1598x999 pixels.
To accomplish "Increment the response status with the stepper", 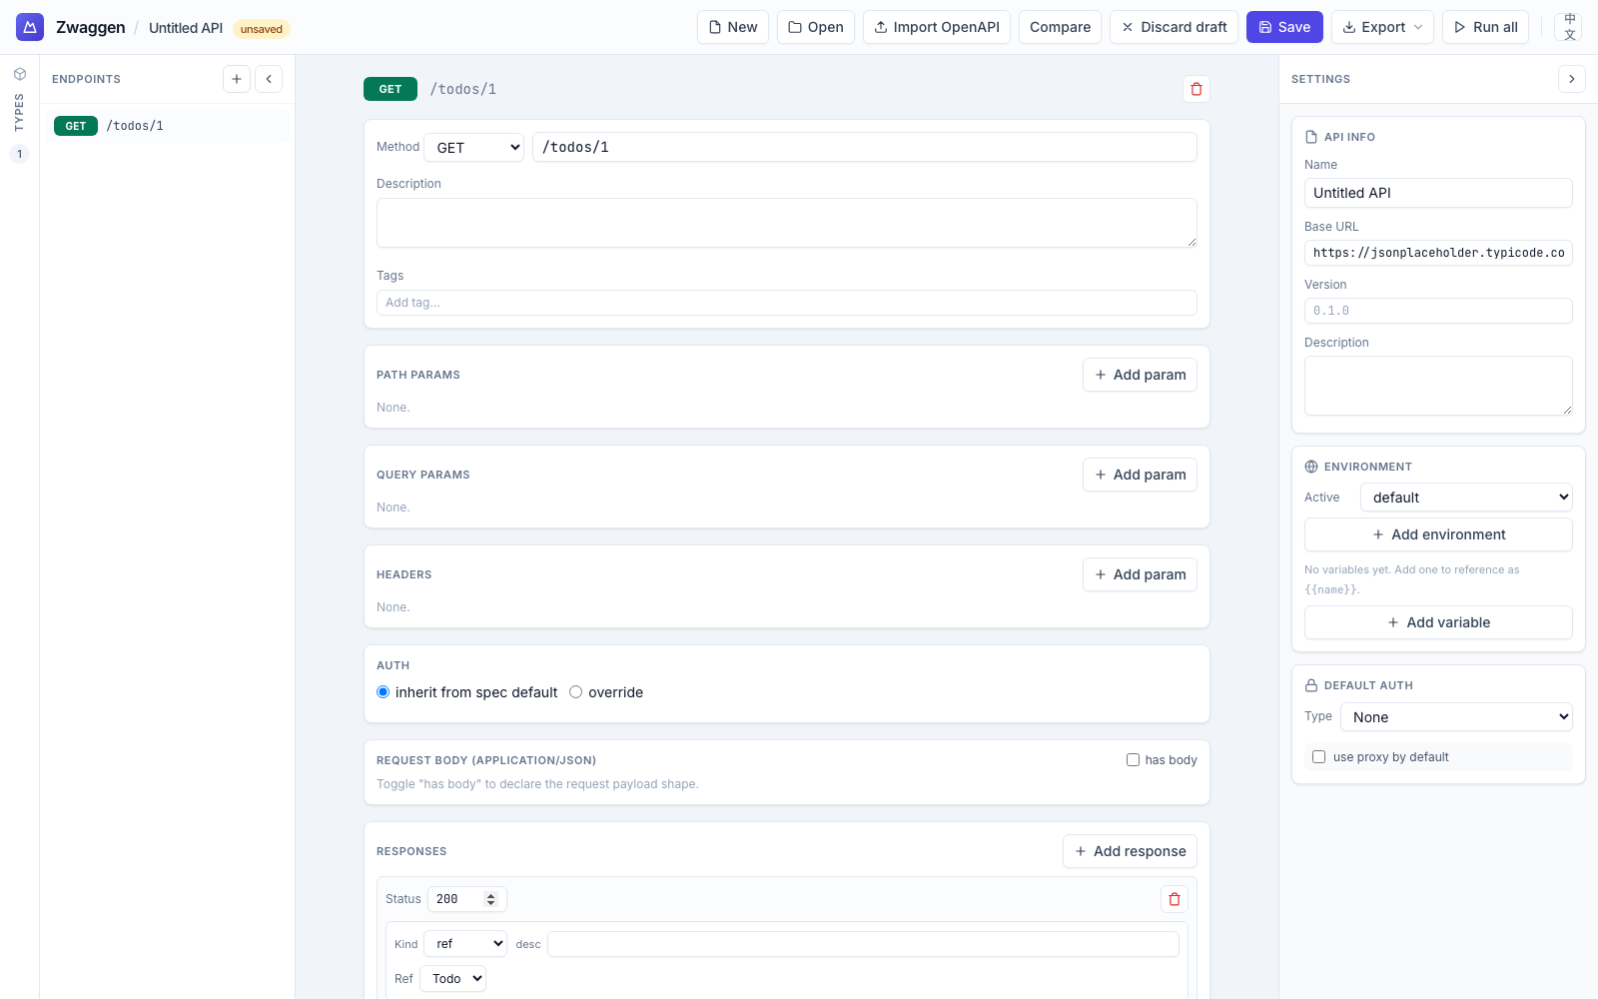I will coord(489,894).
